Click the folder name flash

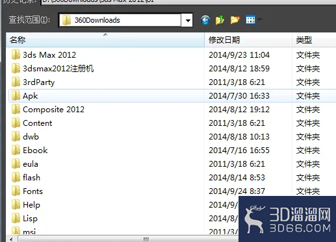point(31,178)
